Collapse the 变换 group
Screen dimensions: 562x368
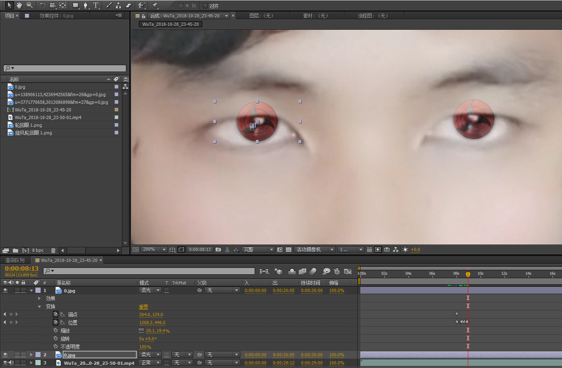click(x=39, y=306)
